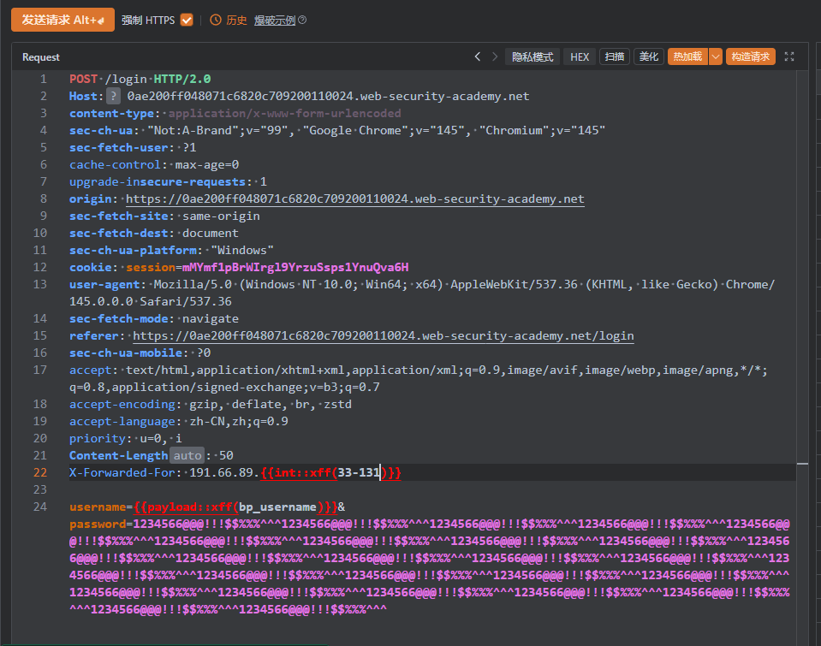Open the referer header login URL

pos(383,335)
